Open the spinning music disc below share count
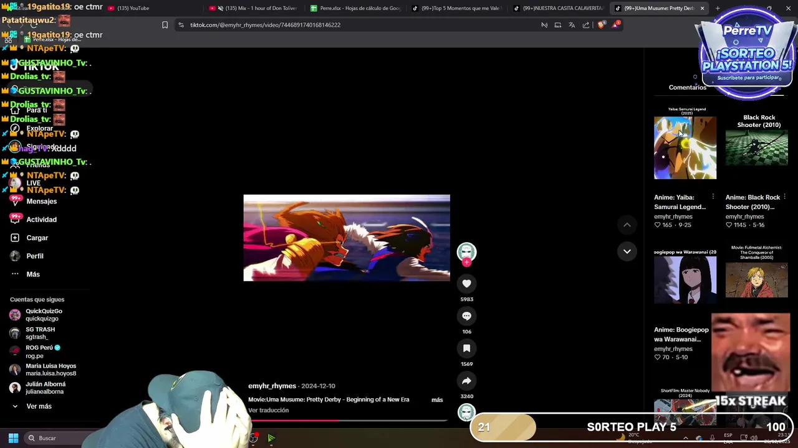Viewport: 798px width, 448px height. (x=466, y=412)
